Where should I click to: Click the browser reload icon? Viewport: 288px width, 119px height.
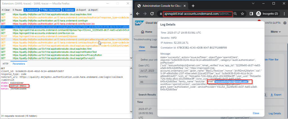pos(152,14)
